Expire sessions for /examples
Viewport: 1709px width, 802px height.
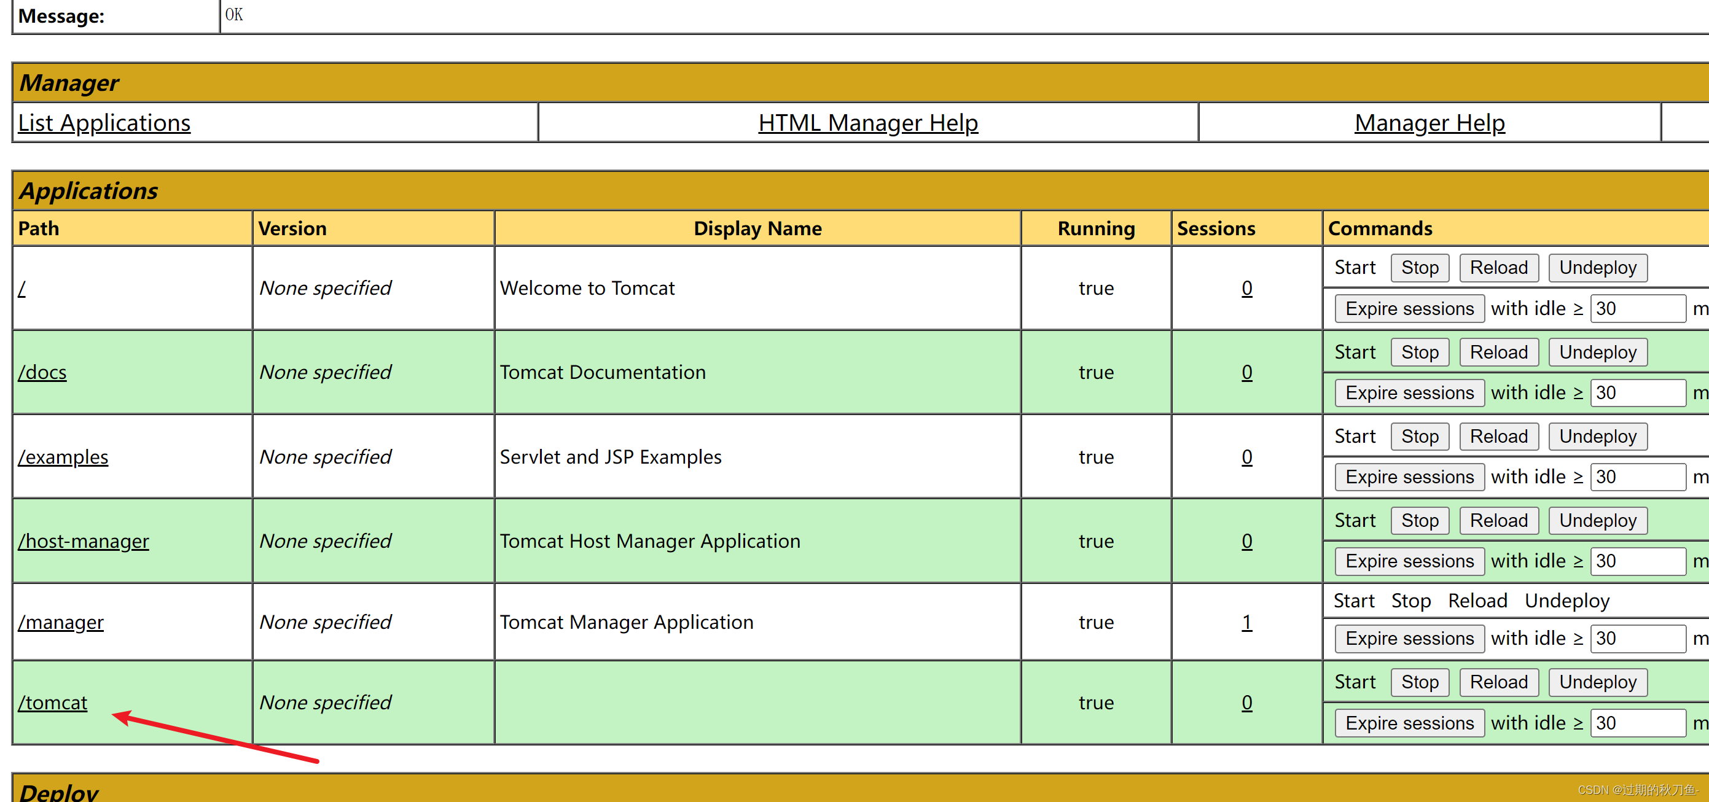pyautogui.click(x=1409, y=478)
